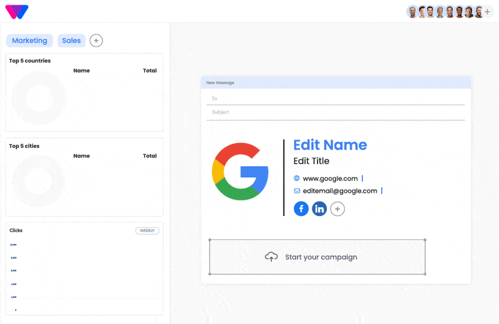Add a team member with plus icon
The width and height of the screenshot is (499, 324).
pos(488,12)
